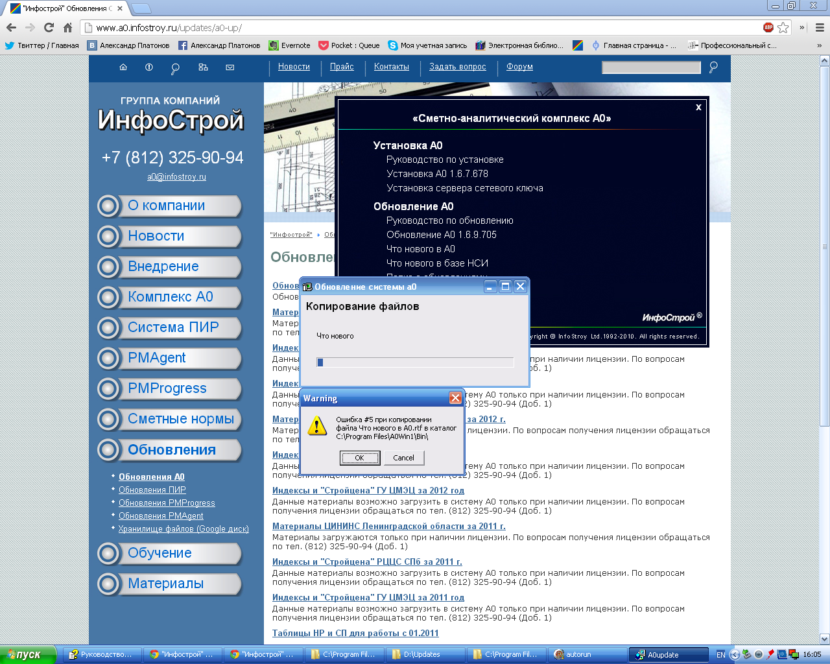
Task: Click the Обновления ПИР submenu link
Action: pos(152,490)
